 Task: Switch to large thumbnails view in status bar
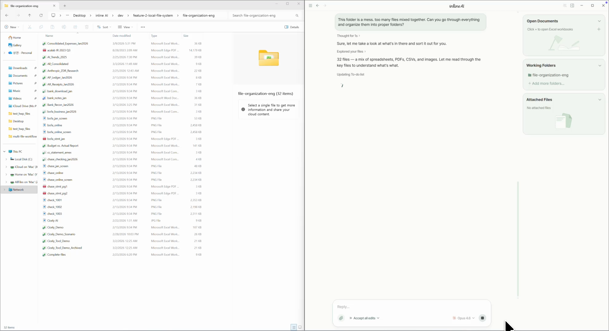click(x=300, y=327)
